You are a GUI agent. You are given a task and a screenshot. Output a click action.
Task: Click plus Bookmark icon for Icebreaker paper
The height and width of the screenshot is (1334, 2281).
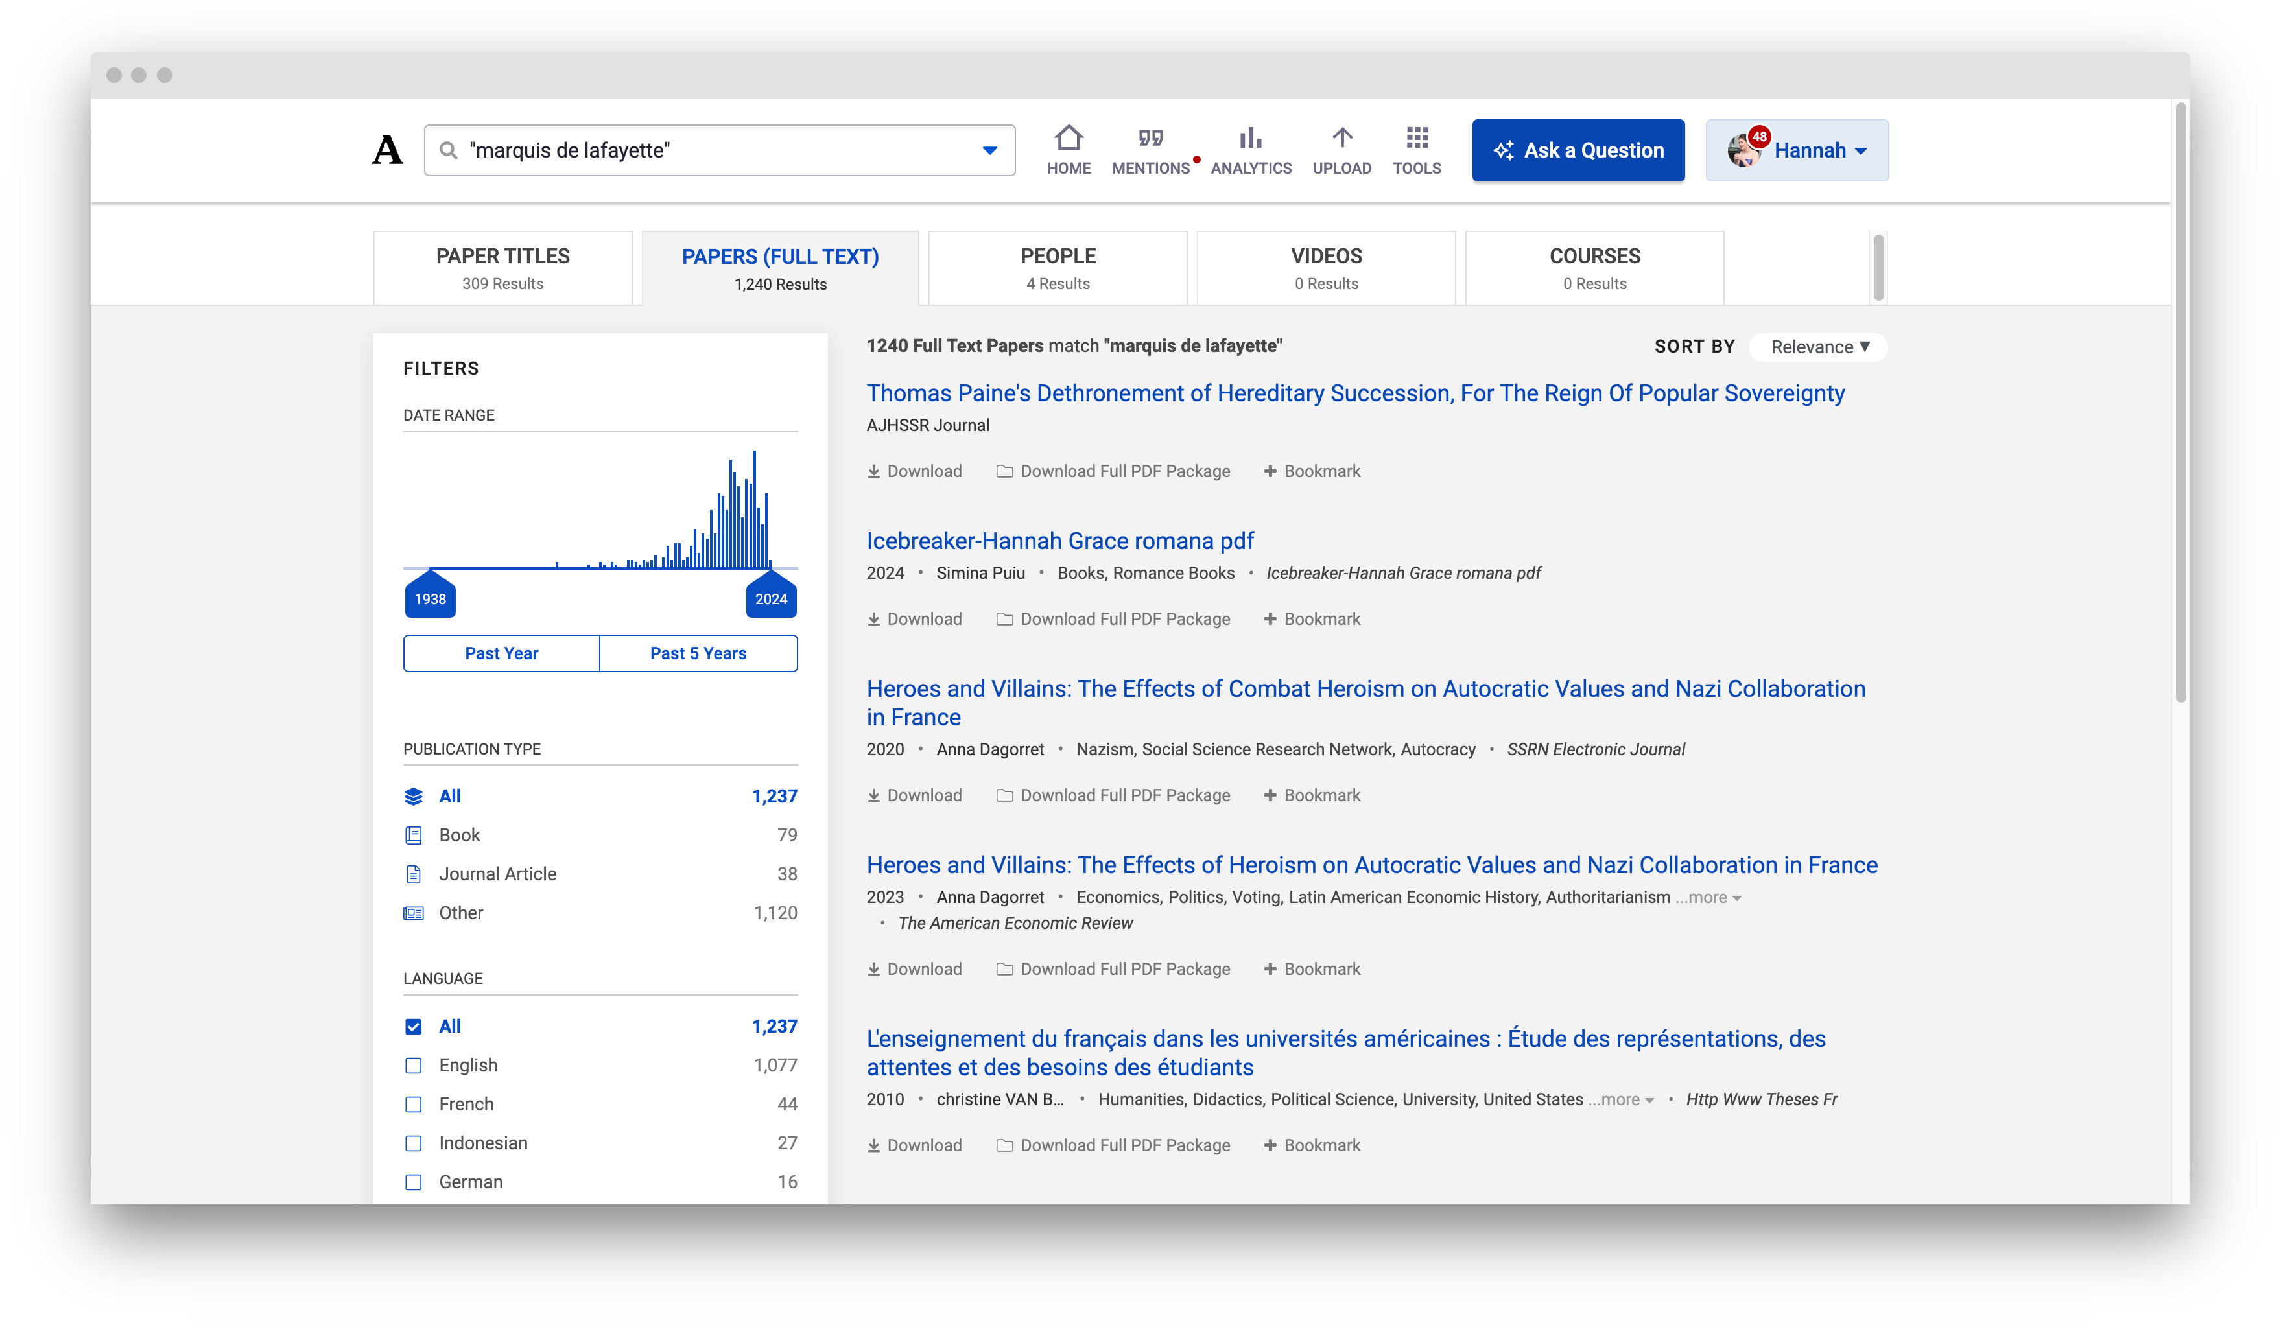coord(1270,619)
